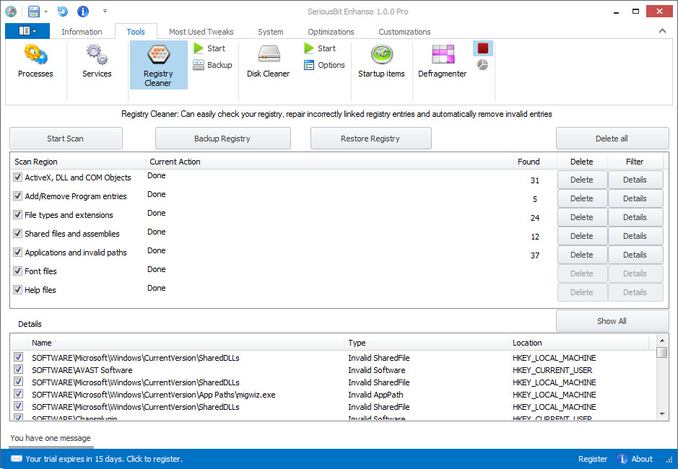
Task: Open the blue application menu dropdown
Action: (x=27, y=31)
